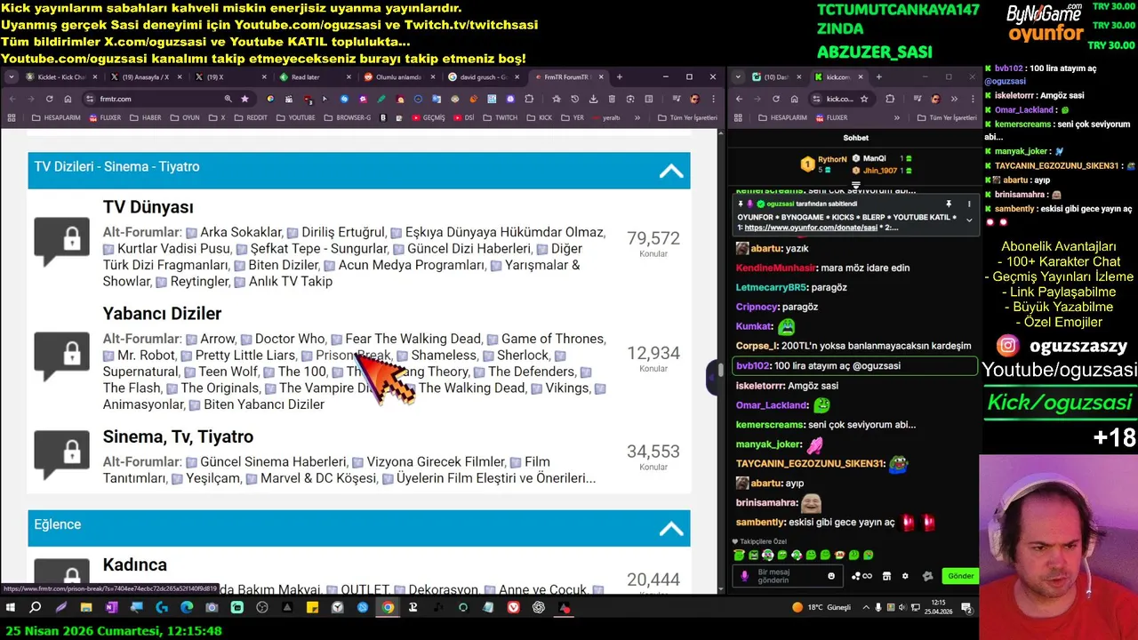Send the chat message with Gönder
1138x640 pixels.
tap(960, 576)
